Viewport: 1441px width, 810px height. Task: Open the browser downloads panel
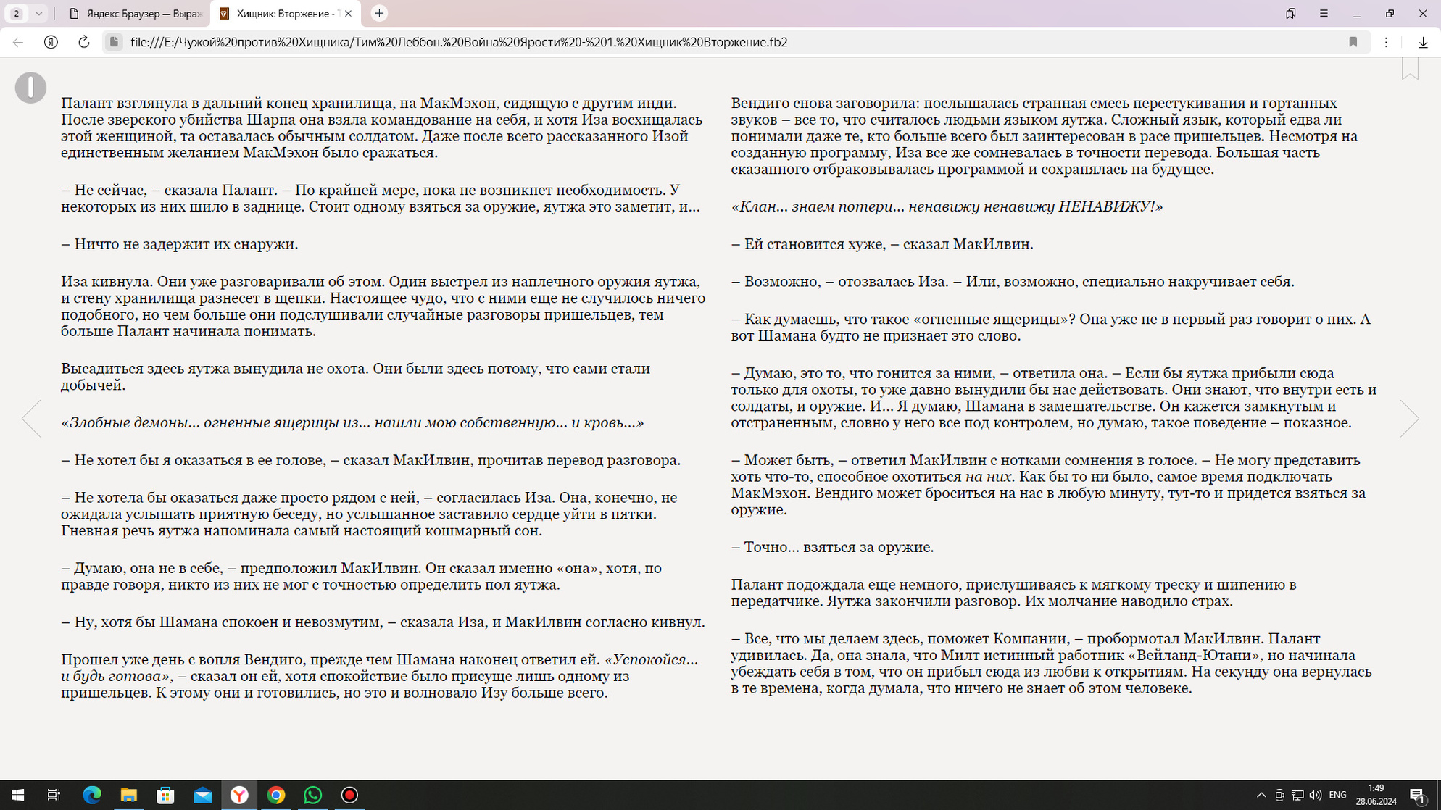point(1423,42)
